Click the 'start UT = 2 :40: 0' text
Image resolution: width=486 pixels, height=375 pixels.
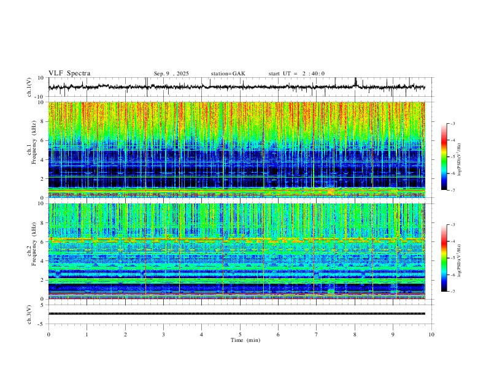(x=296, y=74)
